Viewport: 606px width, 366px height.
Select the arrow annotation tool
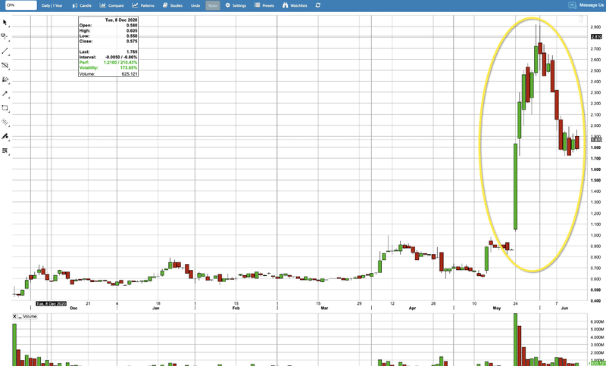(x=5, y=94)
